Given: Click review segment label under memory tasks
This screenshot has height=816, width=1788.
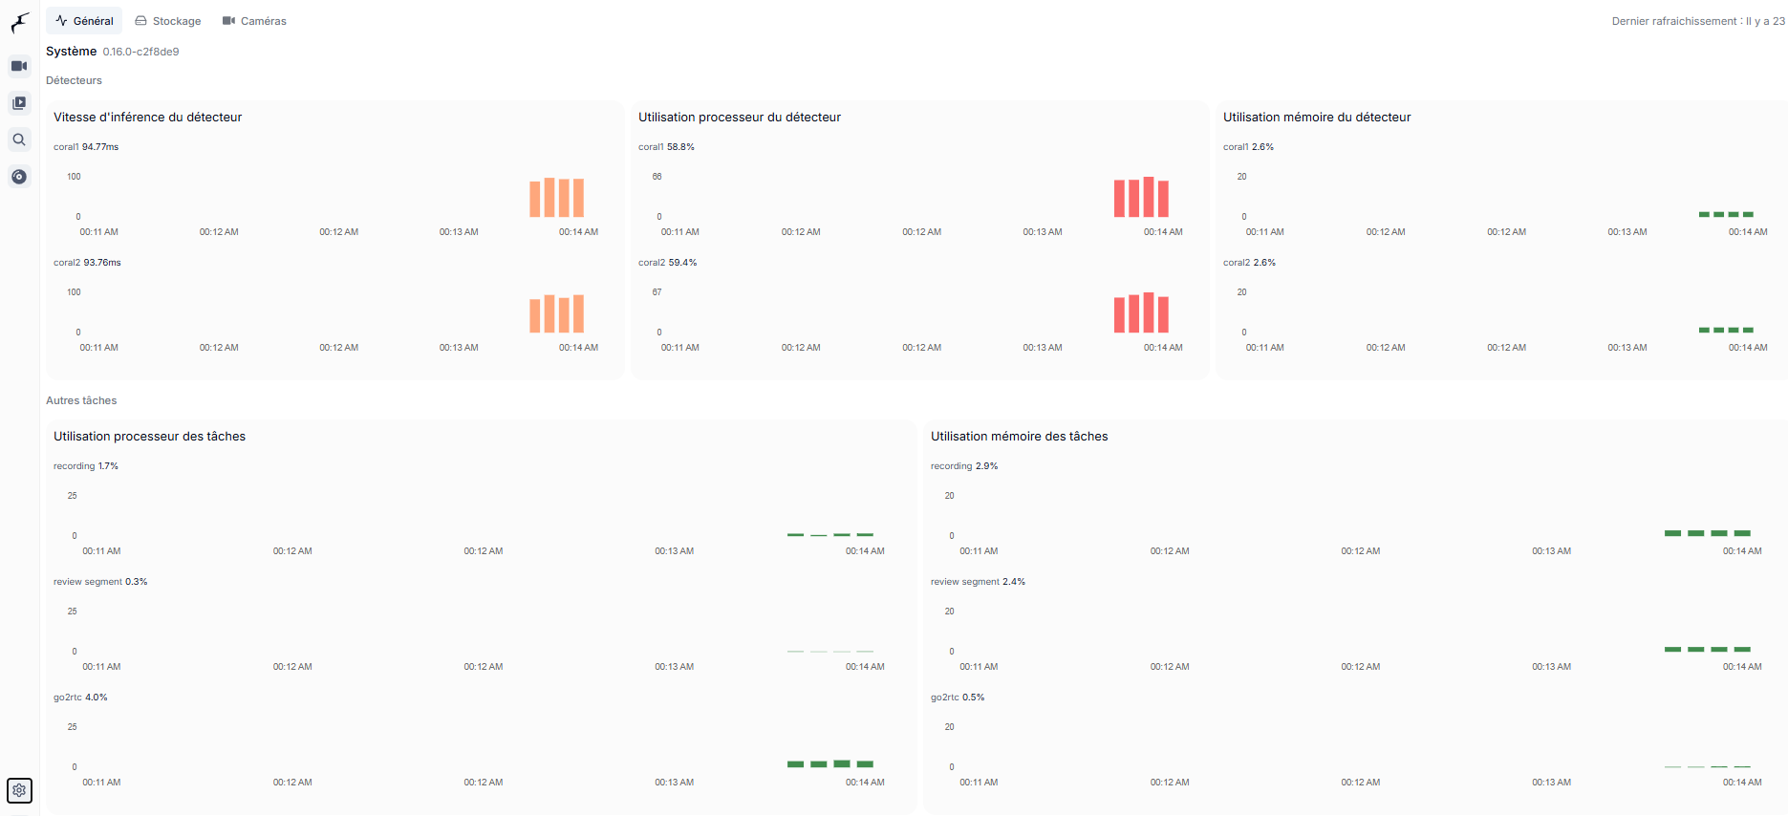Looking at the screenshot, I should point(965,582).
